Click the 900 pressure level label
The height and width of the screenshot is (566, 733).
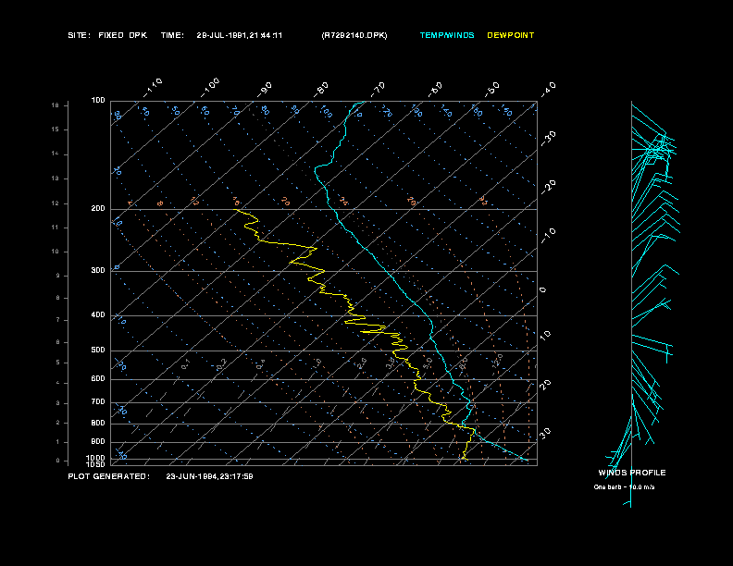click(x=98, y=441)
